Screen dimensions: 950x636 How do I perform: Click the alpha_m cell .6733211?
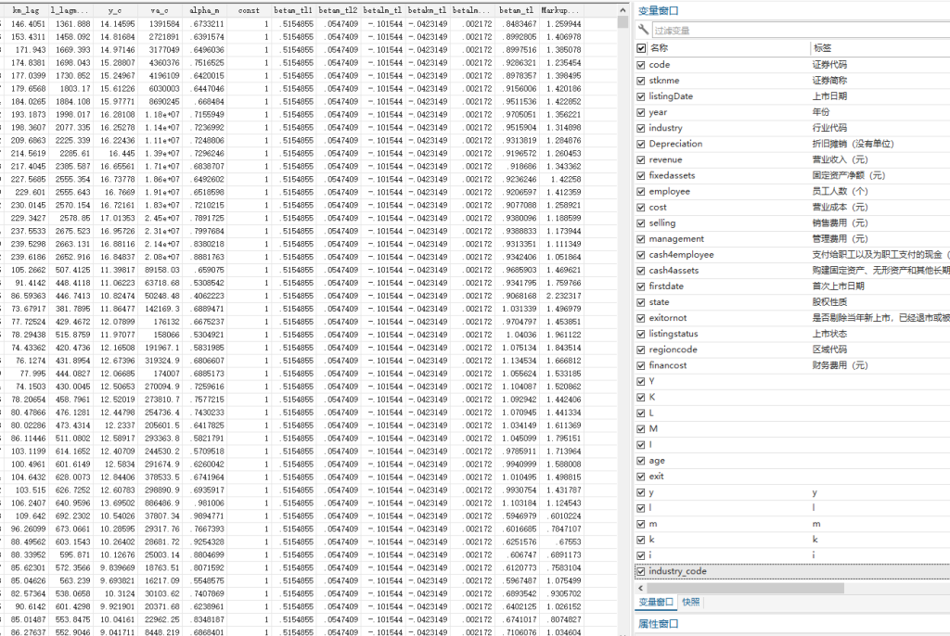click(207, 23)
